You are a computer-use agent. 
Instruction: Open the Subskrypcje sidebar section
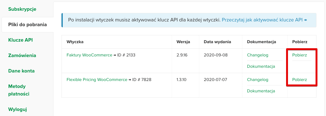pos(22,9)
